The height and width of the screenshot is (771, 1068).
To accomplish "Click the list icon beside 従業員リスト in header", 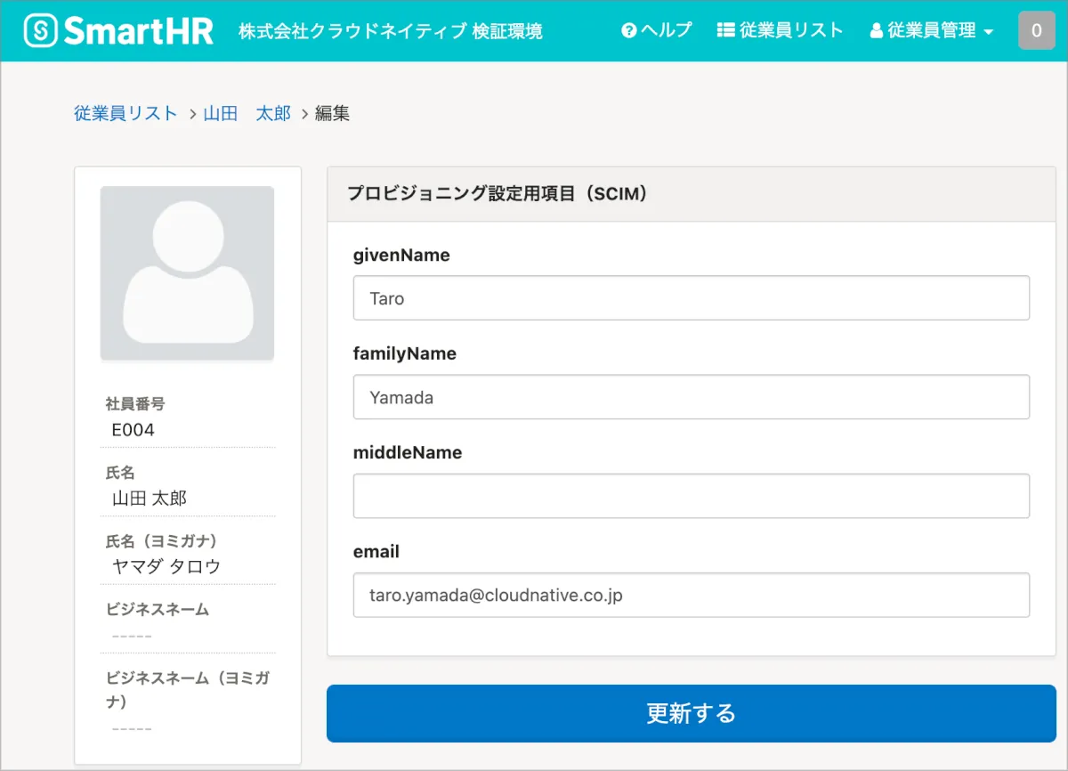I will 725,30.
